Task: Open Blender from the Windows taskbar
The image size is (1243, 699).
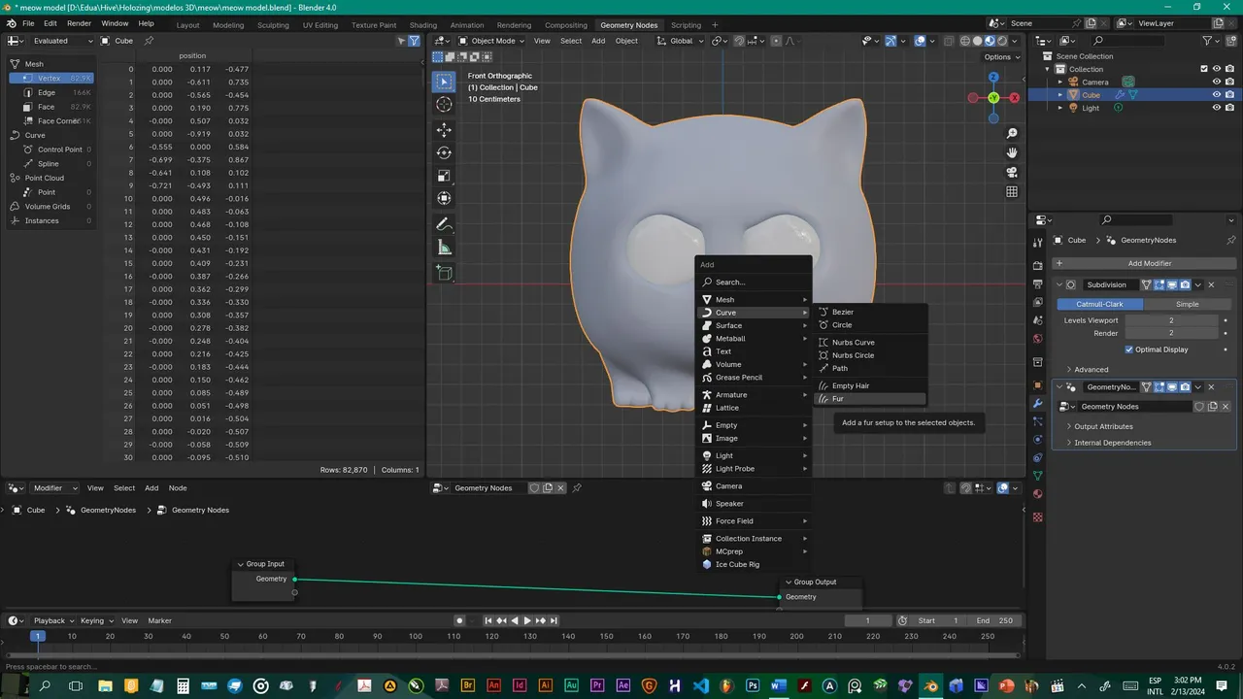Action: [x=930, y=686]
